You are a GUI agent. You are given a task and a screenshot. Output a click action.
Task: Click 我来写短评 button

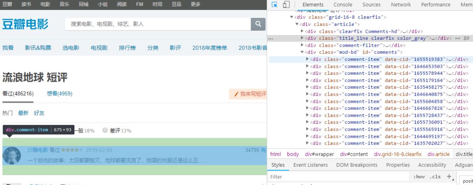tap(248, 94)
